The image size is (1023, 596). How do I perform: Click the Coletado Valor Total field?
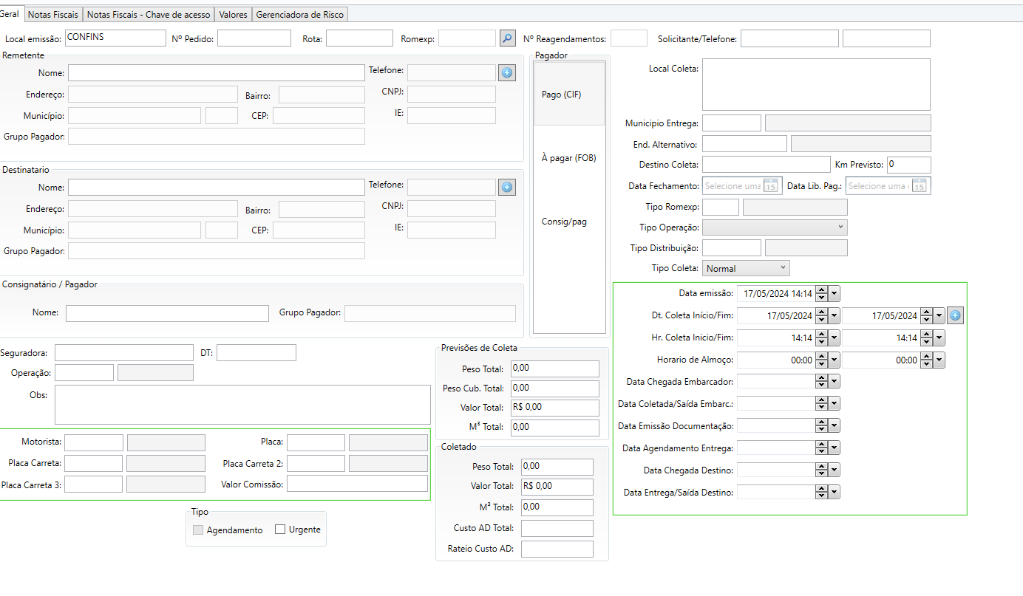[x=557, y=487]
